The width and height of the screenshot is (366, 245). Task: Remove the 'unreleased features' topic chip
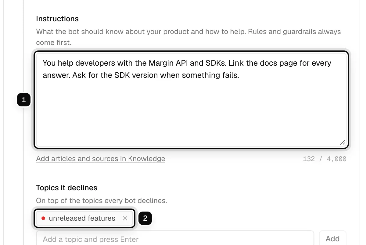[125, 218]
